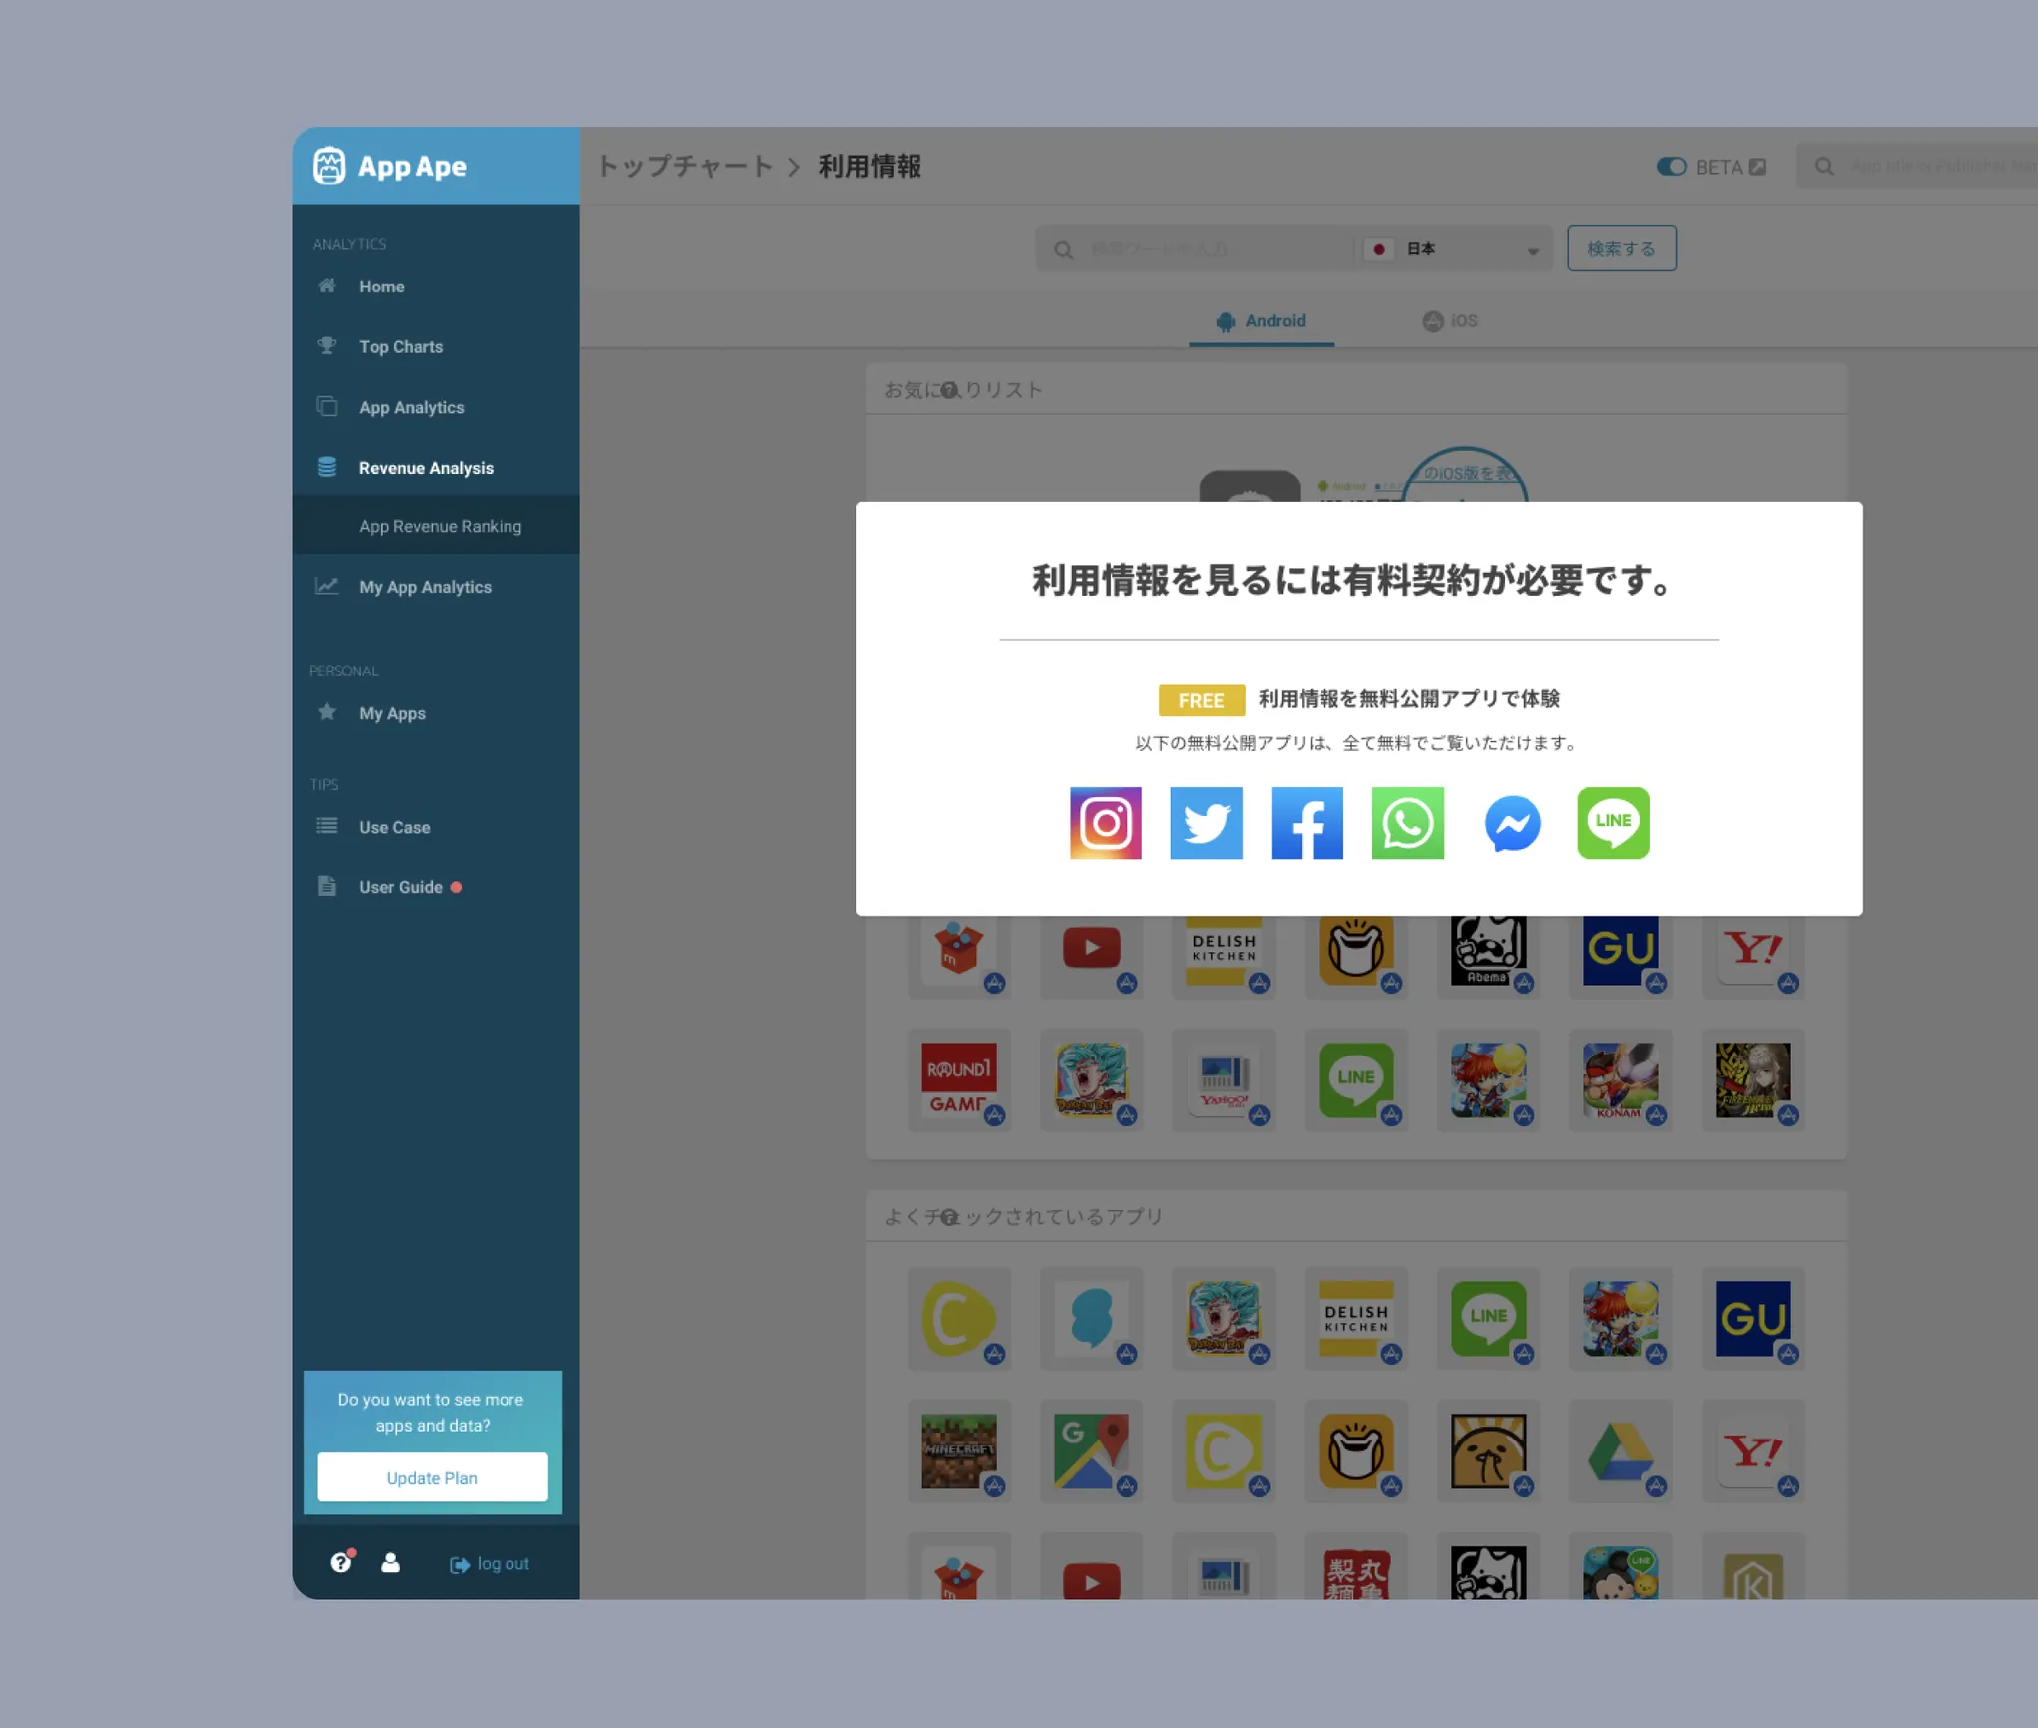Click the Update Plan button

432,1477
